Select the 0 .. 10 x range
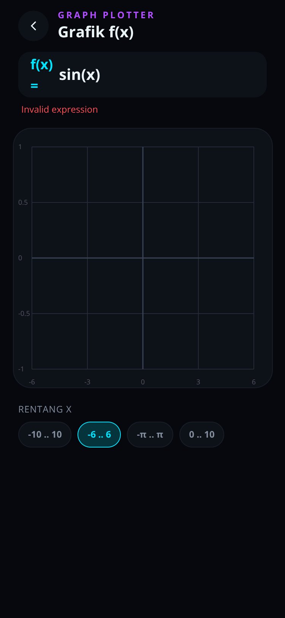 [202, 435]
